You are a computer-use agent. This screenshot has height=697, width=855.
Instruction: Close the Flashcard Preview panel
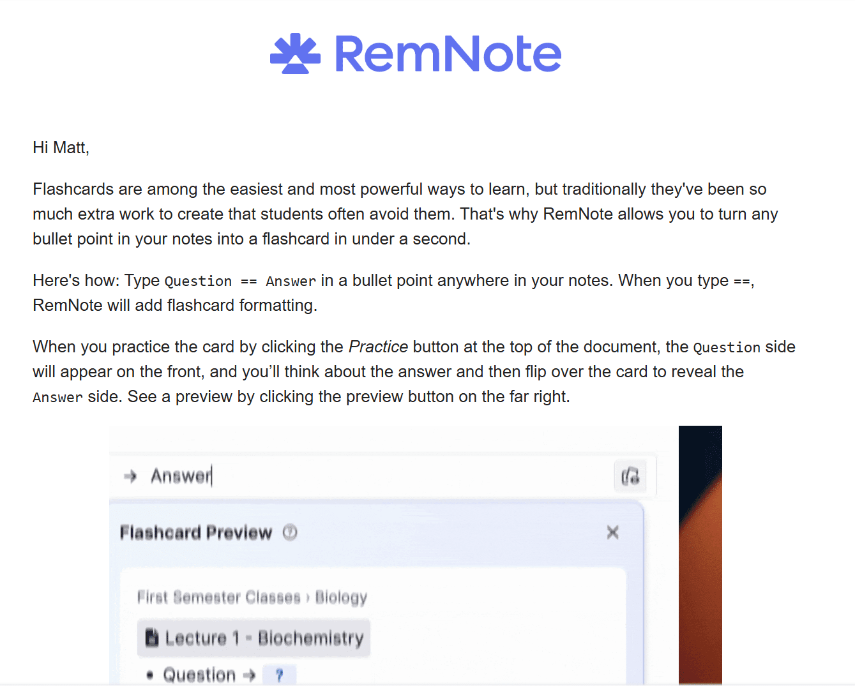coord(612,532)
